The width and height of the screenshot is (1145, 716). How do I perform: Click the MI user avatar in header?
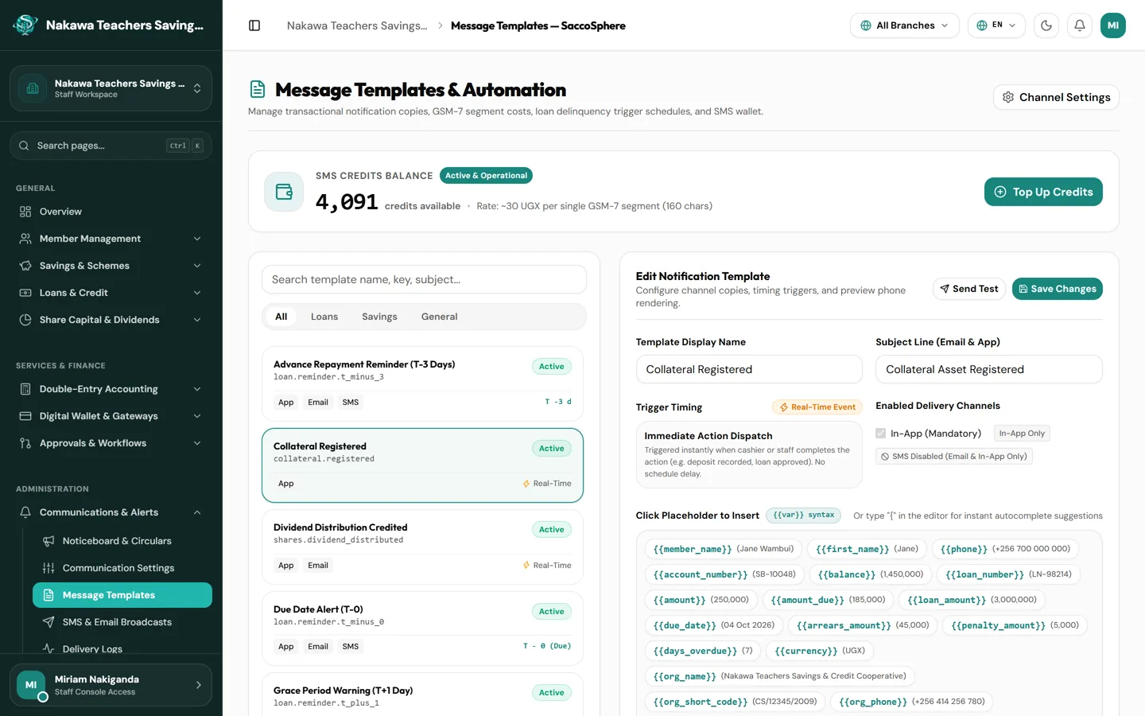click(1113, 25)
